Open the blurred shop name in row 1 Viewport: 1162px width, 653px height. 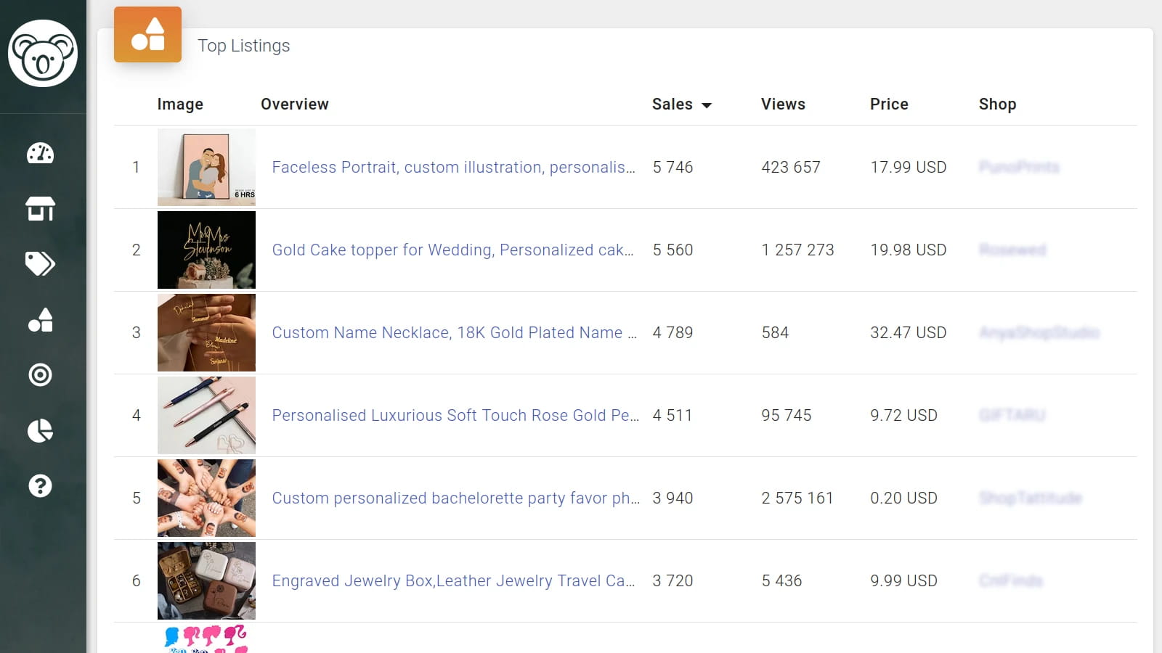point(1018,168)
